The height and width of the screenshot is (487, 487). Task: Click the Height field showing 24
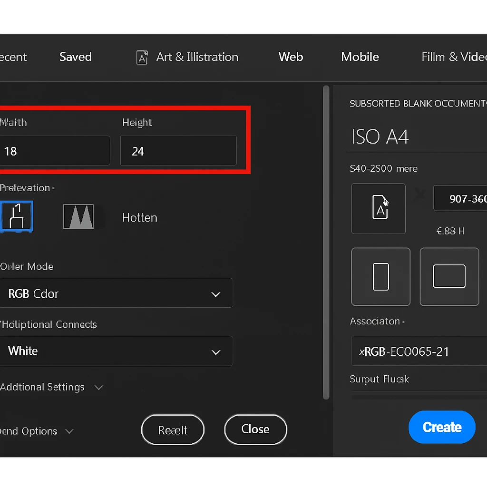tap(178, 151)
